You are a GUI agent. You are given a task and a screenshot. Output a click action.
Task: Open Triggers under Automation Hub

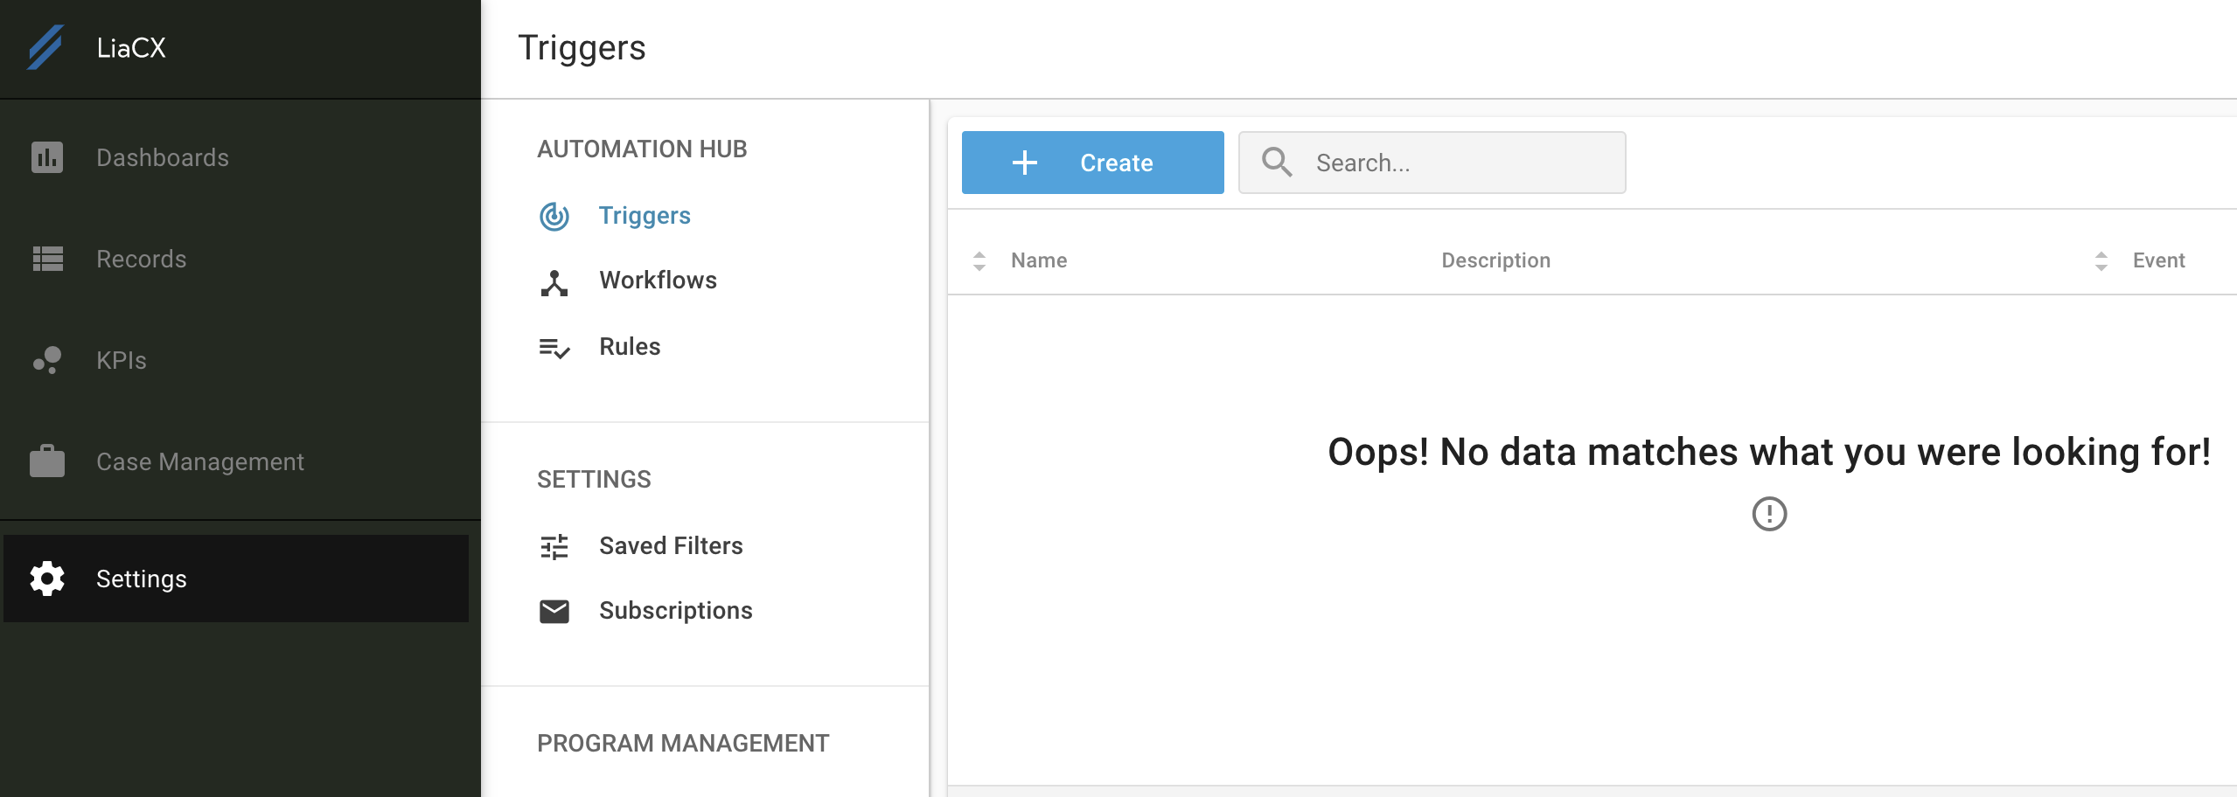coord(645,216)
